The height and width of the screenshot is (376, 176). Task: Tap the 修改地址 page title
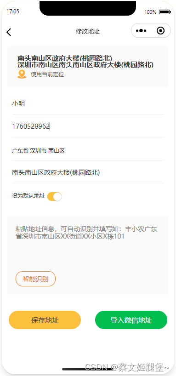coord(88,31)
